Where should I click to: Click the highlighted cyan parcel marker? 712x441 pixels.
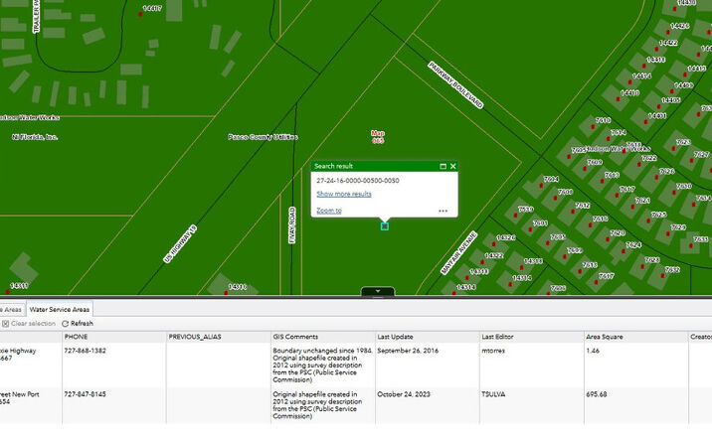[385, 226]
